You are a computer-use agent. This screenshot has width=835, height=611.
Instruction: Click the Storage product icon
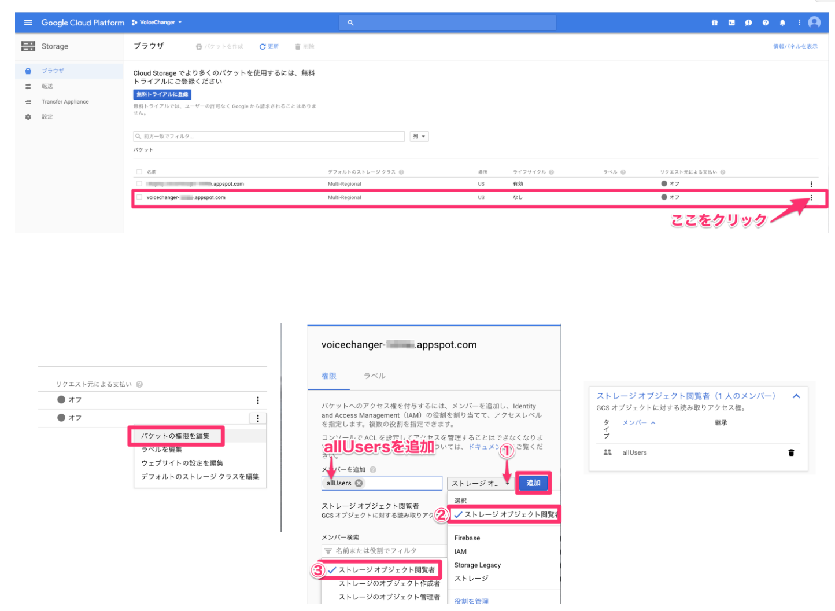pos(28,46)
